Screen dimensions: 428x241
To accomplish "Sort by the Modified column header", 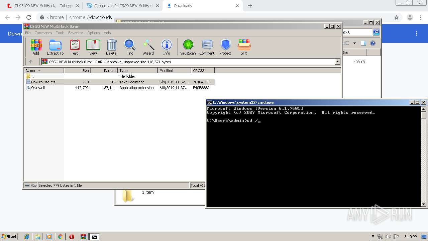I will 174,70.
